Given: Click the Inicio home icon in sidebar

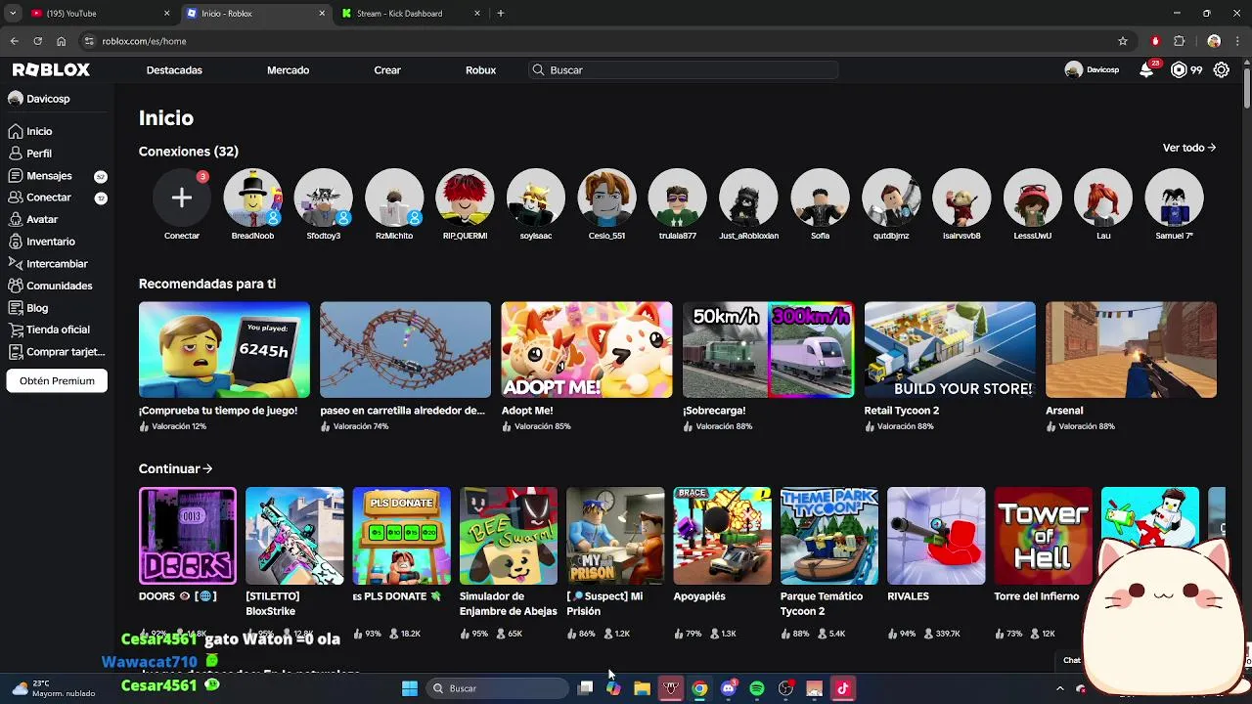Looking at the screenshot, I should 15,131.
